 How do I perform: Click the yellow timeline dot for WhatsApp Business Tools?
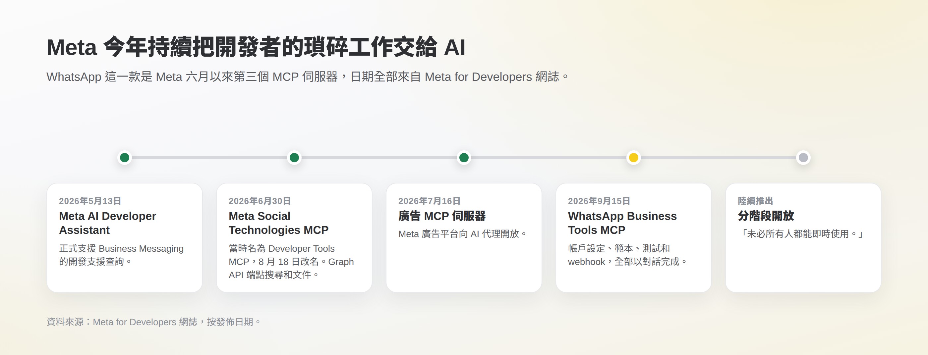[x=634, y=157]
